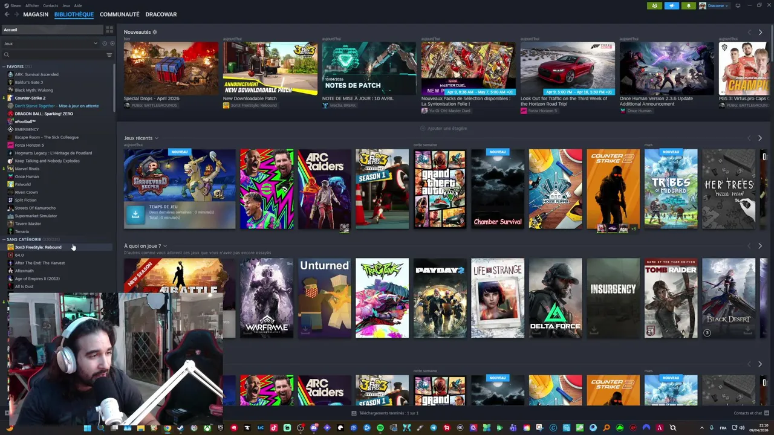Open the Jeux menu in the menu bar
Viewport: 774px width, 435px height.
(x=66, y=5)
